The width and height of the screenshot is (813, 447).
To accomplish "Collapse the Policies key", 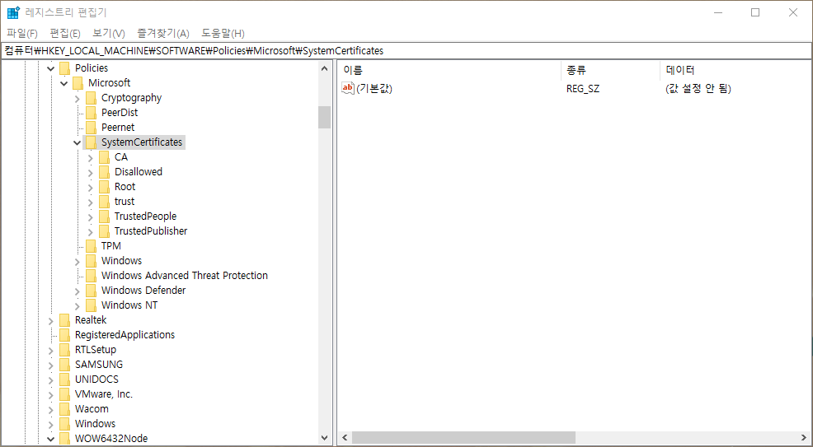I will pos(51,68).
